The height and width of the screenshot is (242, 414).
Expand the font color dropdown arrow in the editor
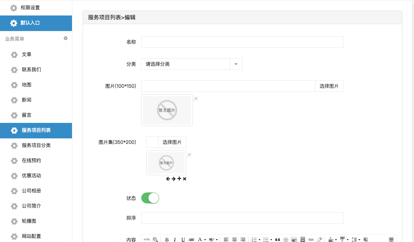point(205,240)
